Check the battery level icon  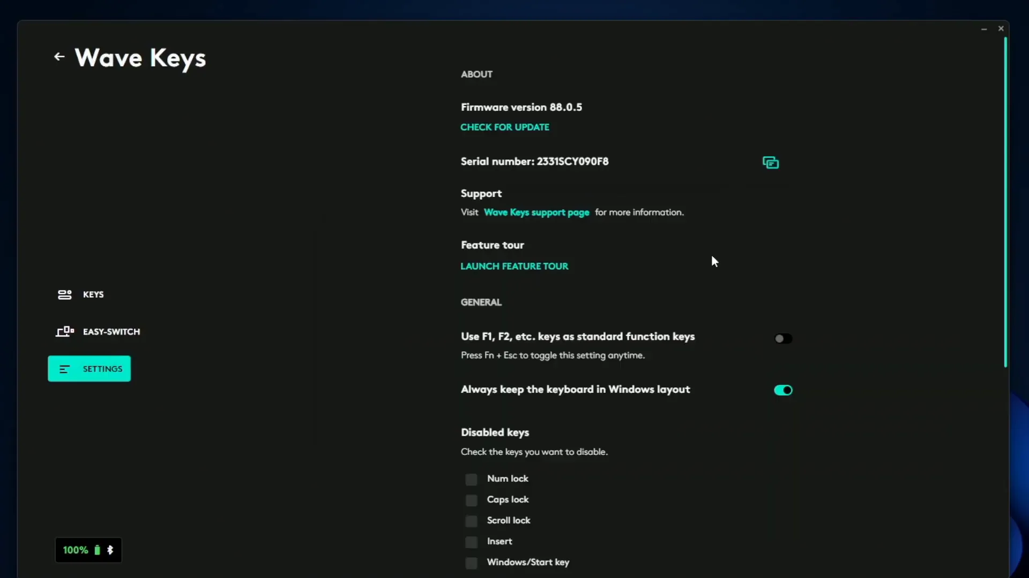coord(97,550)
